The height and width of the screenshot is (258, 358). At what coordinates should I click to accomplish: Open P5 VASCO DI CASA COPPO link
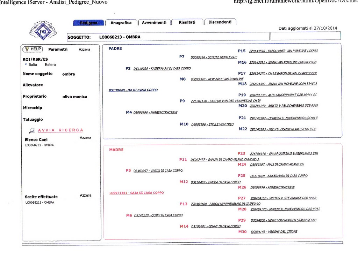(x=158, y=170)
